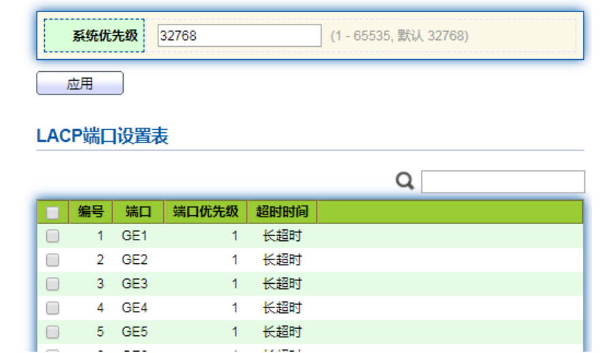Click the 系统优先级 input field with 32768

tap(239, 36)
